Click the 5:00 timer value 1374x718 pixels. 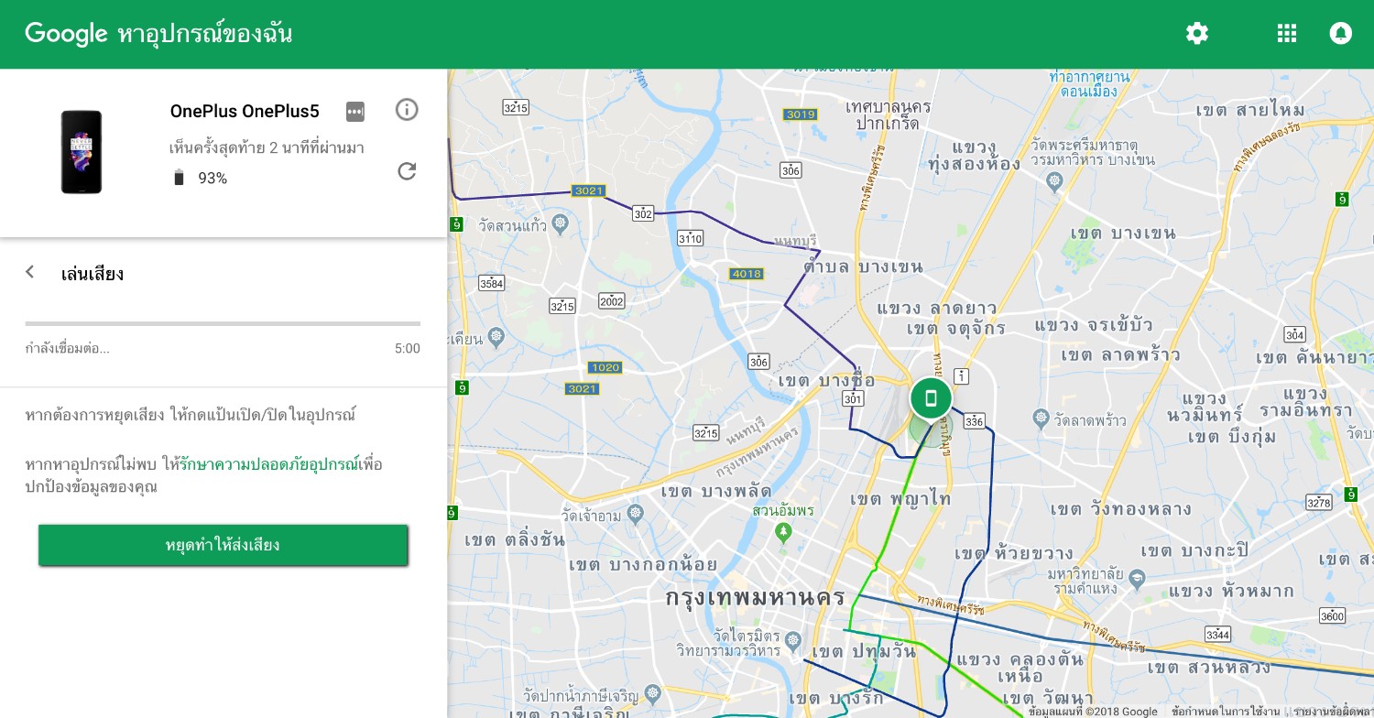(x=408, y=349)
